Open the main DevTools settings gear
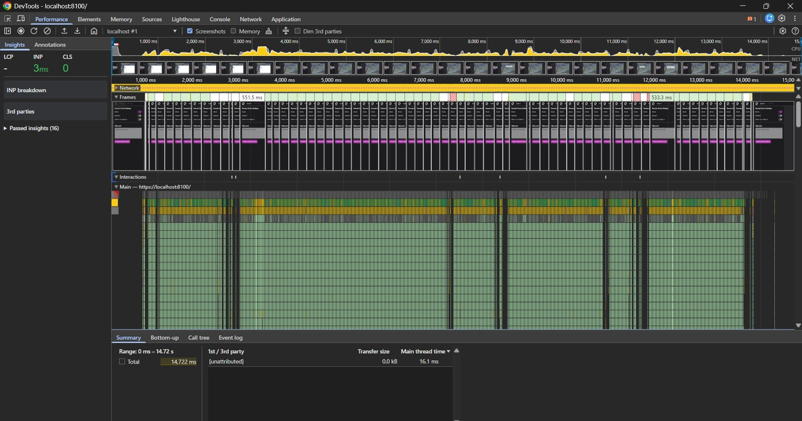 coord(781,19)
